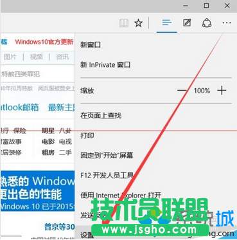Close the Edge browser window
237x240 pixels.
pos(227,6)
